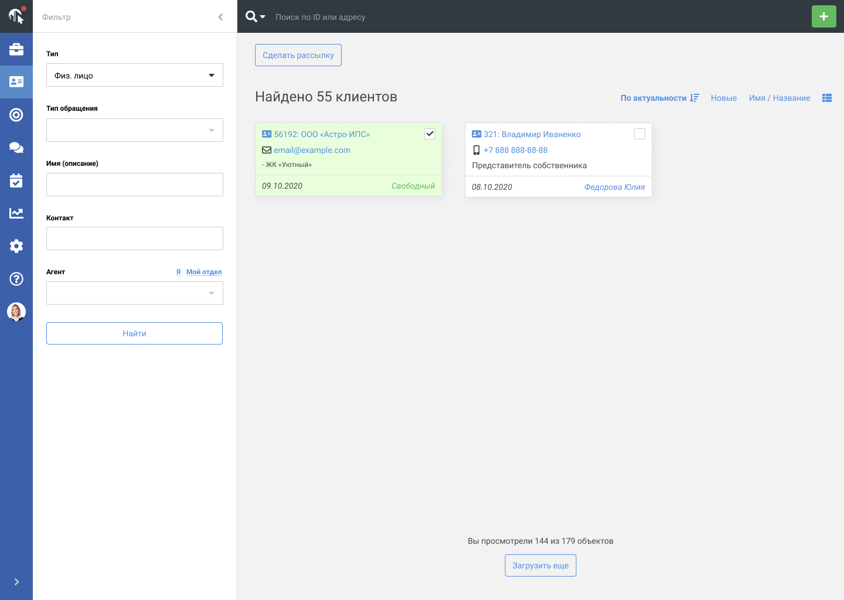Screen dimensions: 844x600
Task: Open the app logo home icon
Action: tap(16, 16)
